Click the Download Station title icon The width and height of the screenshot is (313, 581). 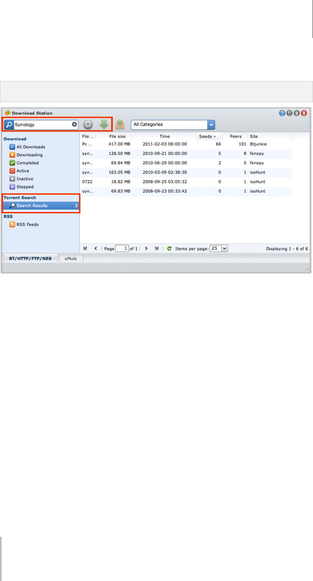coord(7,113)
